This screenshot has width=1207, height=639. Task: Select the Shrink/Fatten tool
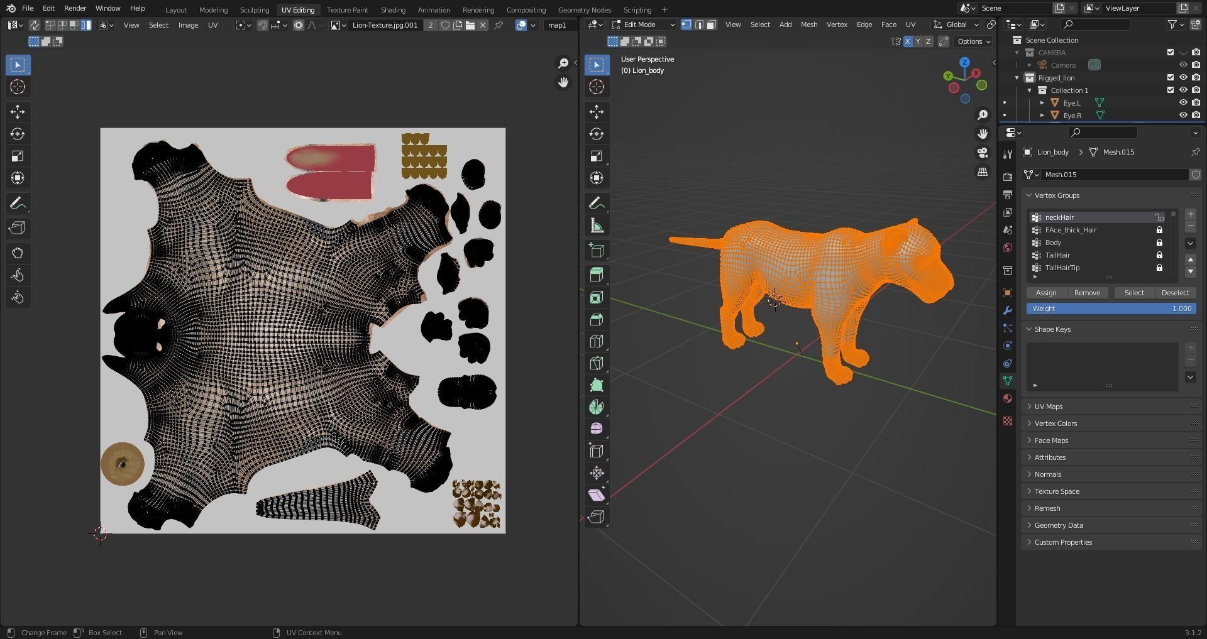597,473
